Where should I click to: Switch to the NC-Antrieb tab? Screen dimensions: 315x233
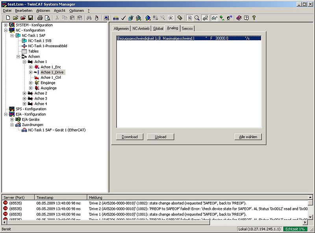[x=141, y=28]
